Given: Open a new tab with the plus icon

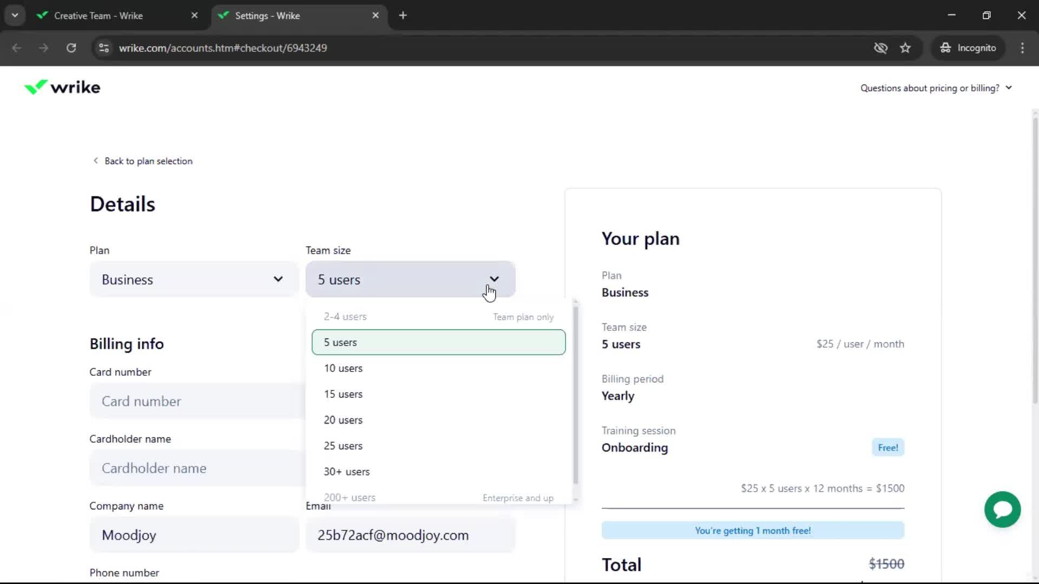Looking at the screenshot, I should [403, 16].
